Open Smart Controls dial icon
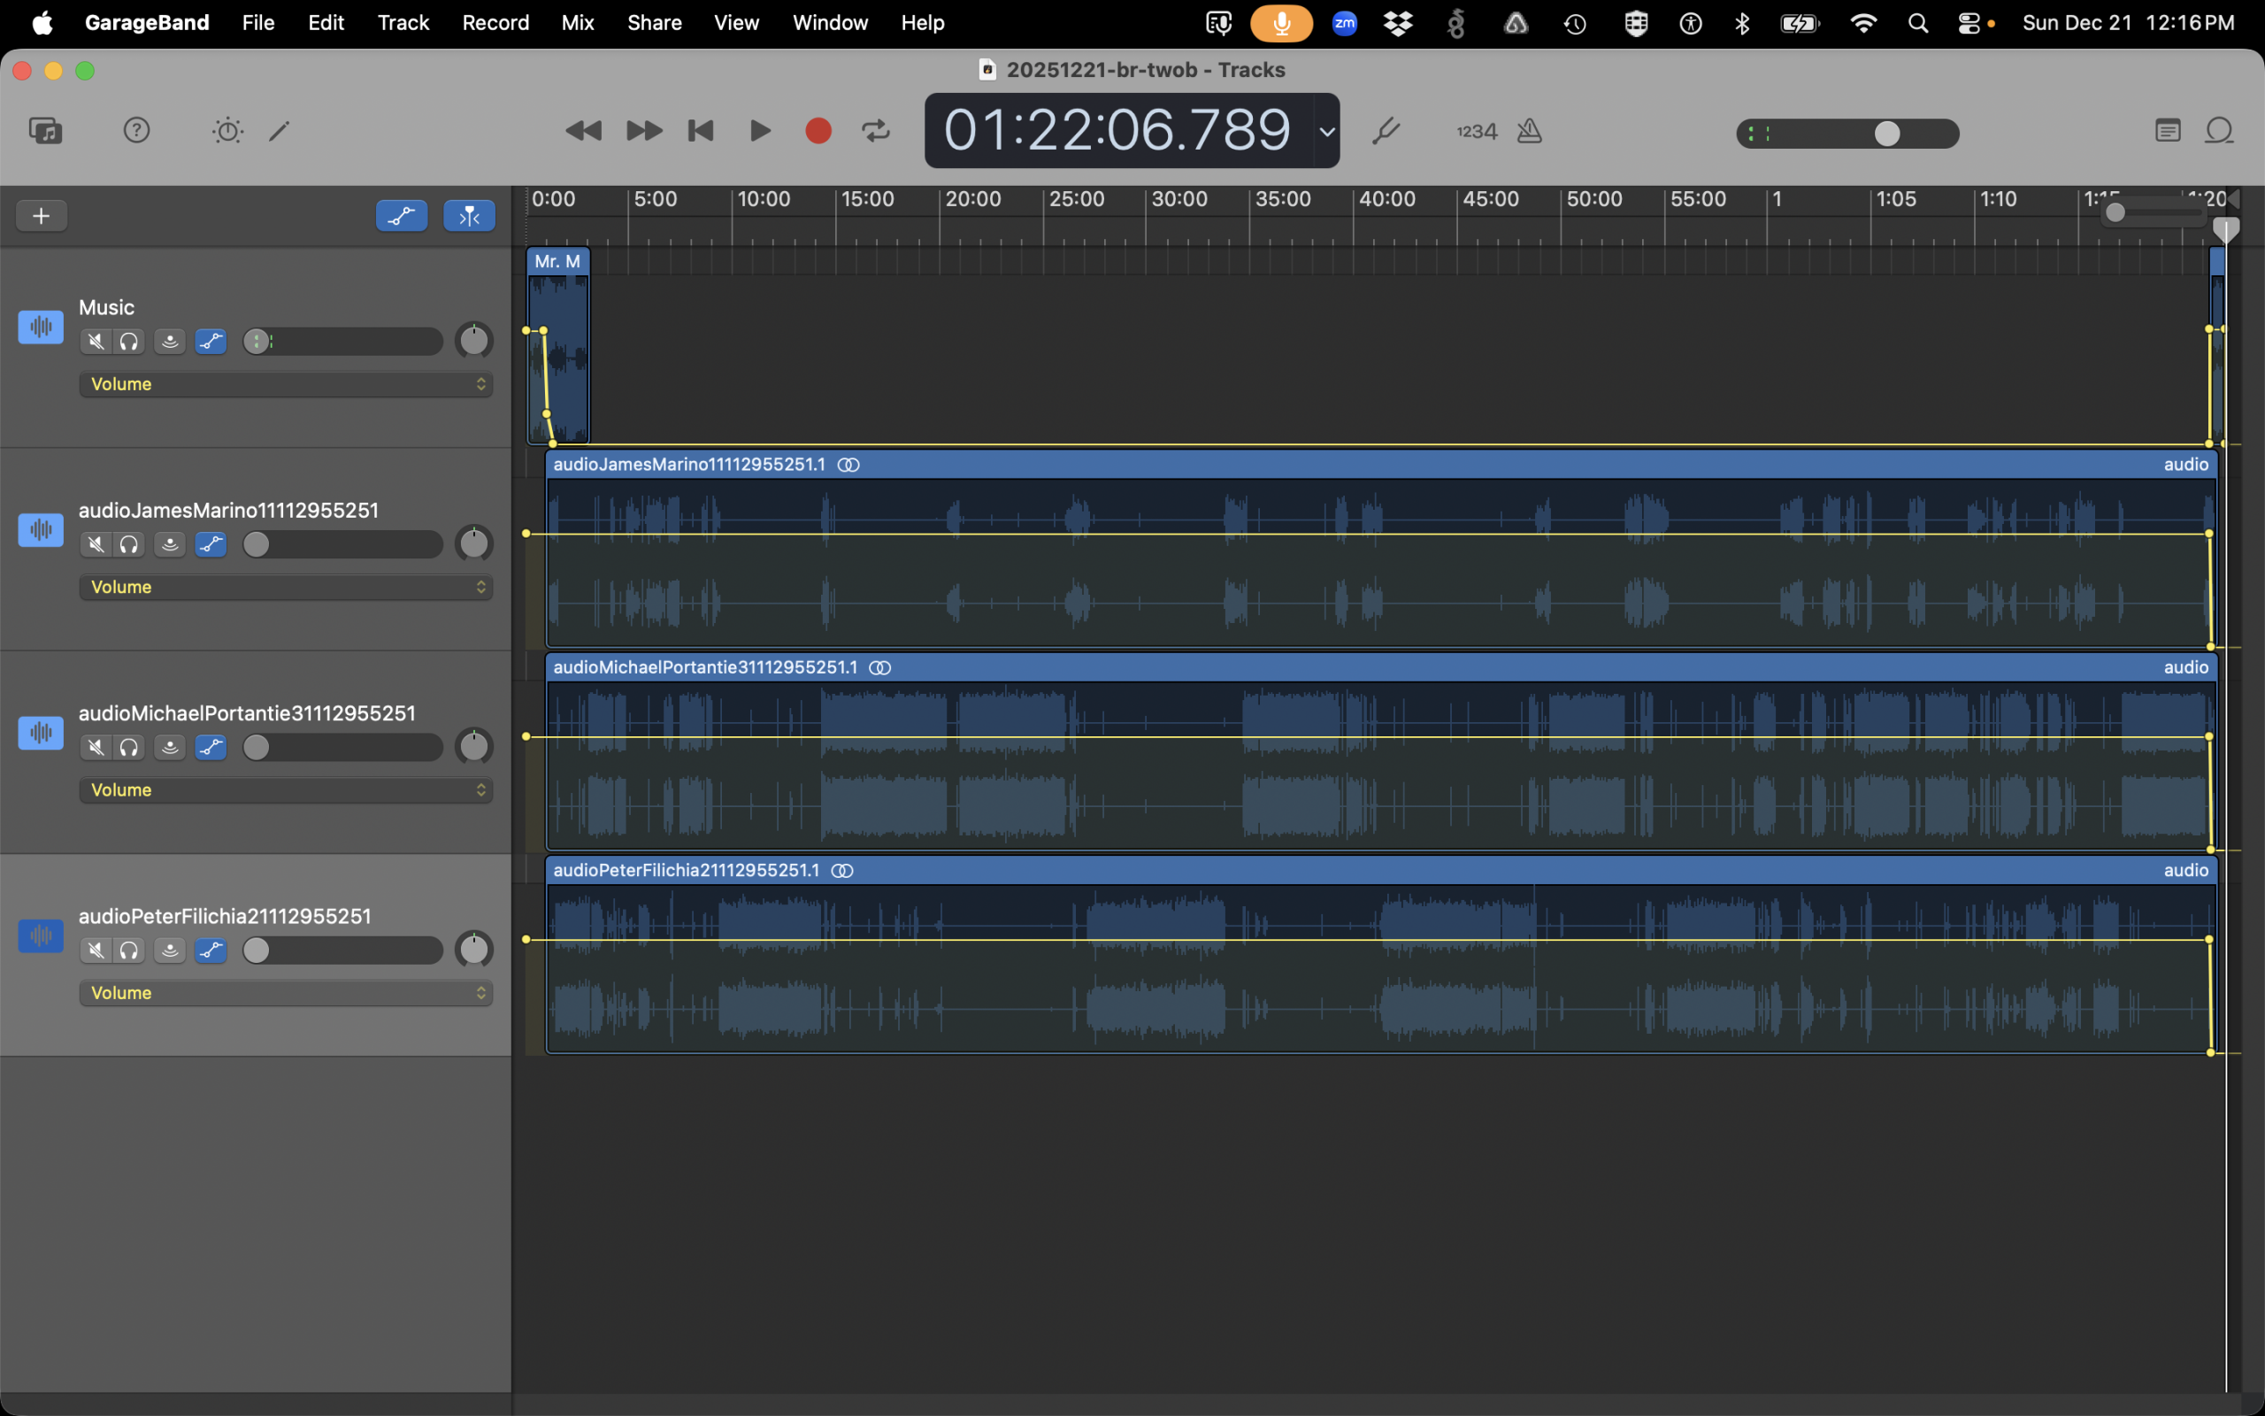Screen dimensions: 2265x1416 click(x=227, y=130)
